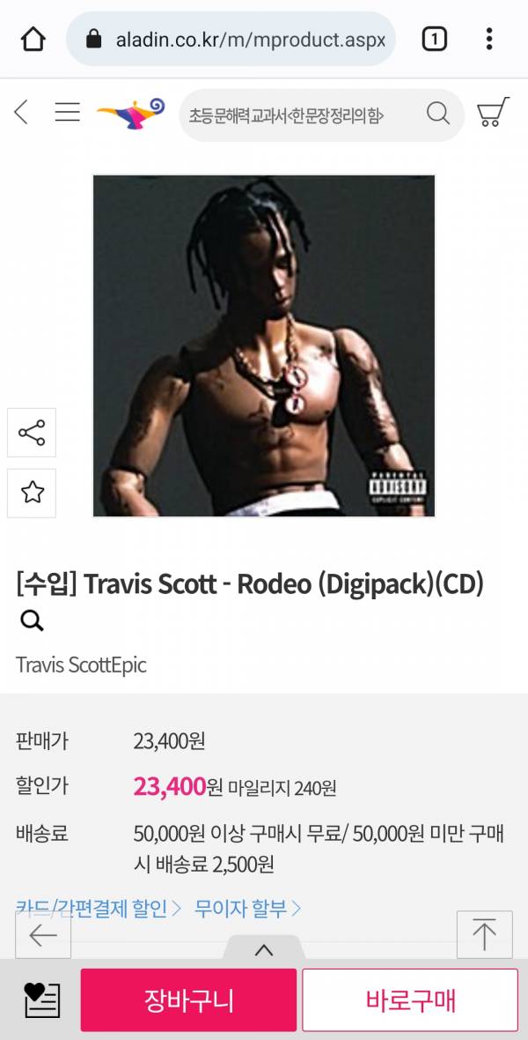This screenshot has height=1040, width=528.
Task: Open the hamburger category menu
Action: point(67,112)
